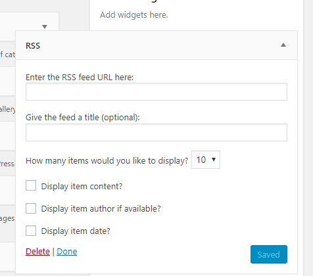This screenshot has width=313, height=276.
Task: Delete the RSS widget via Delete link
Action: pyautogui.click(x=37, y=252)
